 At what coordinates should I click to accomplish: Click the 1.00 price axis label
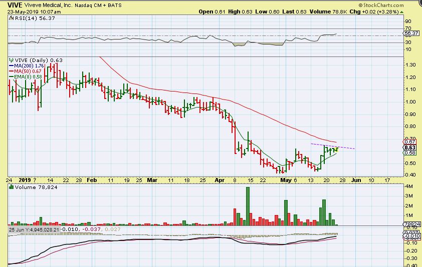[x=410, y=102]
